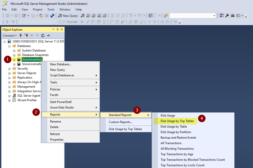The width and height of the screenshot is (253, 168).
Task: Expand the SnowInventory database node
Action: pyautogui.click(x=14, y=60)
